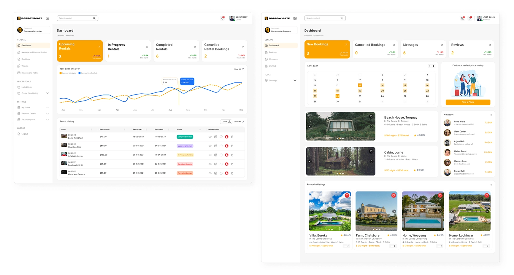This screenshot has height=275, width=514.
Task: Click notification bell in Lender dashboard header
Action: click(x=223, y=18)
